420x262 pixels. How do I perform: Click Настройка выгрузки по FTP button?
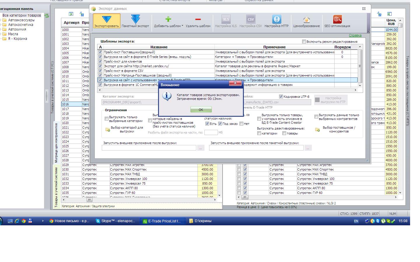coord(331,100)
